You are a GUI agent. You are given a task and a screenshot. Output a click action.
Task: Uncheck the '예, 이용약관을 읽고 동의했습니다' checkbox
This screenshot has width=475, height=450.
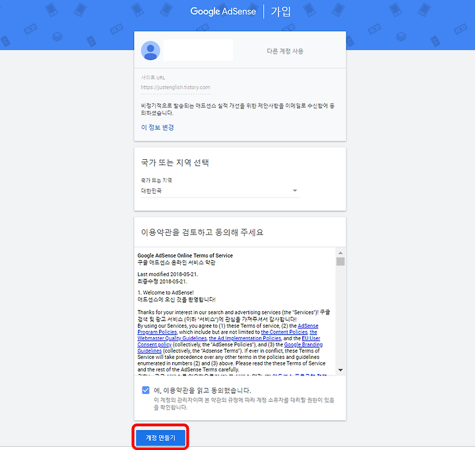pyautogui.click(x=146, y=390)
